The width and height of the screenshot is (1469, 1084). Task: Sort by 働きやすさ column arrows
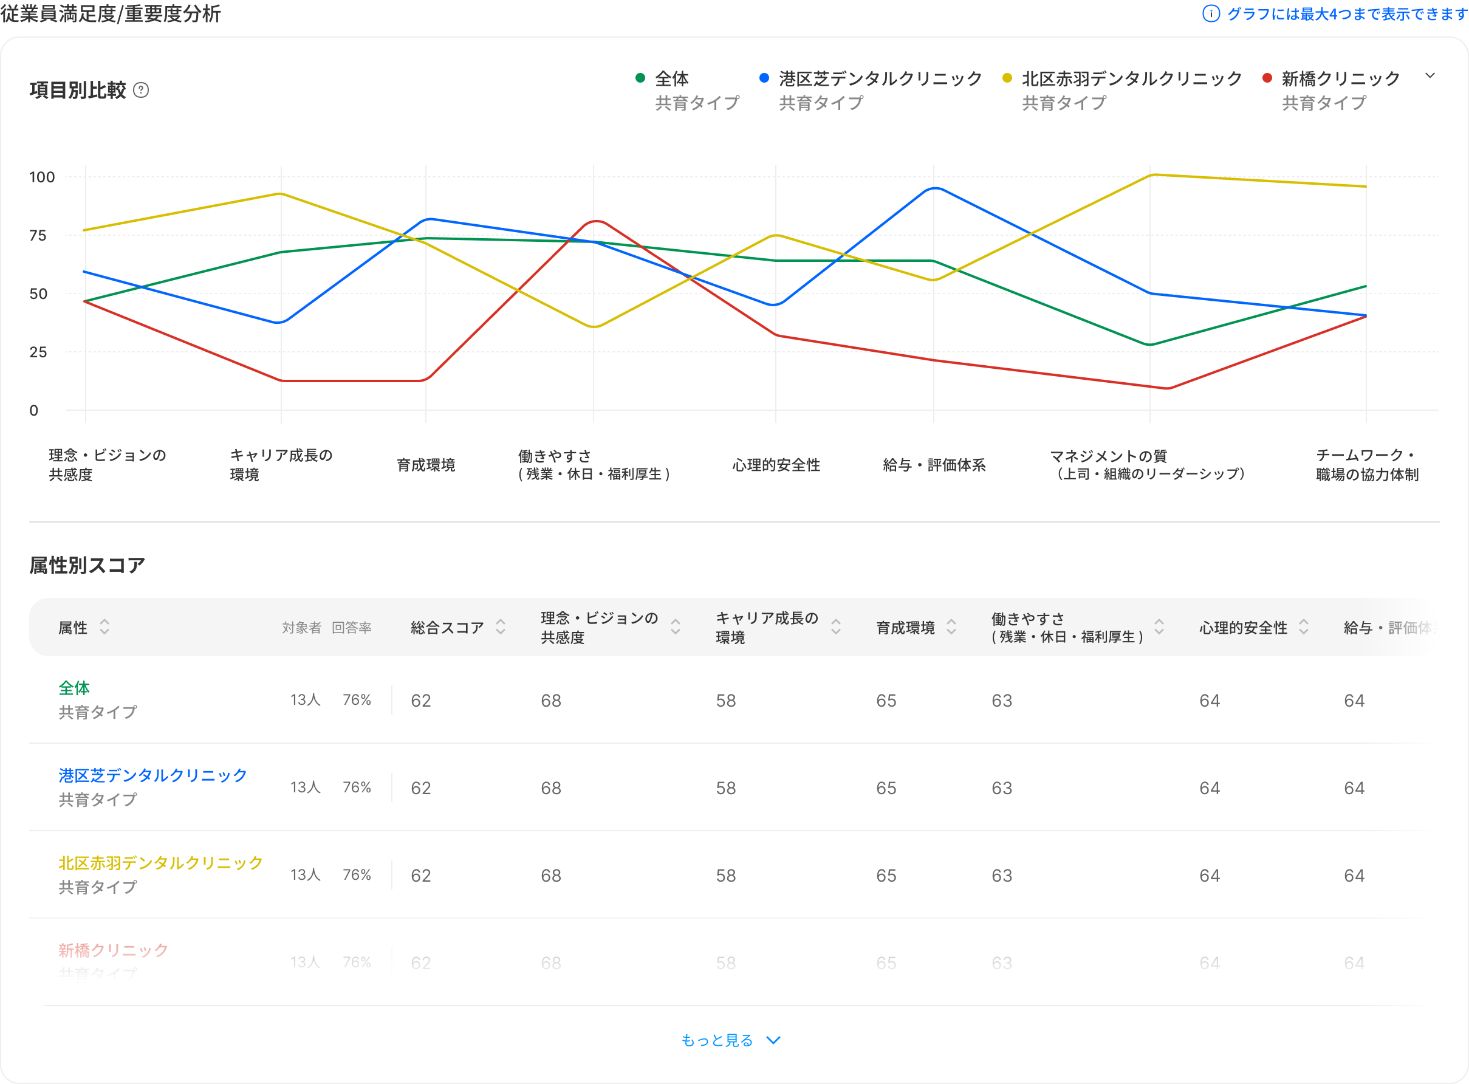click(1159, 626)
